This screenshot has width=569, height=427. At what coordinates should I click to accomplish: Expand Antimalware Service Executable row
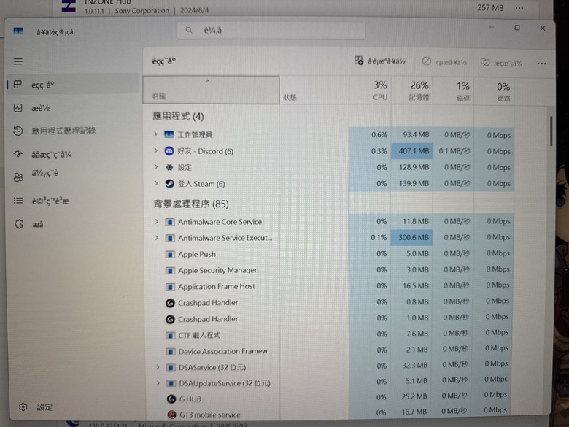coord(157,237)
